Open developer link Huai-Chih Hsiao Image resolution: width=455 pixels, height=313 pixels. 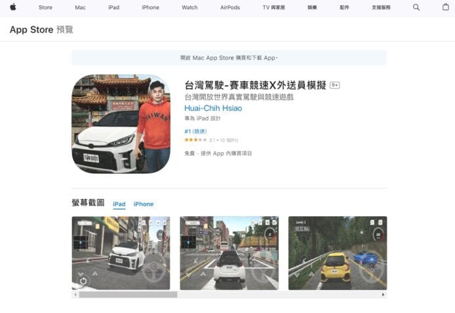pyautogui.click(x=213, y=108)
